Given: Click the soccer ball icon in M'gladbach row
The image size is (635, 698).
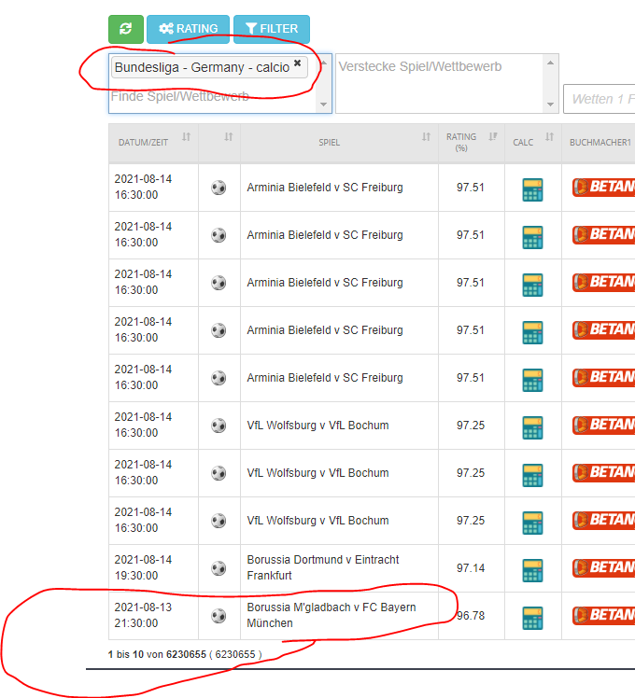Looking at the screenshot, I should click(x=219, y=616).
